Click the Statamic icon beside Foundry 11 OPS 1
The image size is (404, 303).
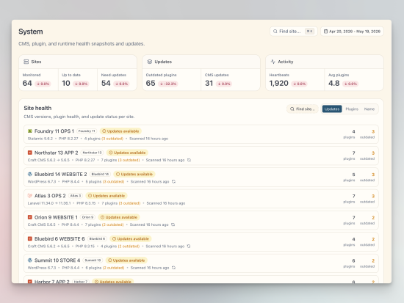[x=30, y=131]
